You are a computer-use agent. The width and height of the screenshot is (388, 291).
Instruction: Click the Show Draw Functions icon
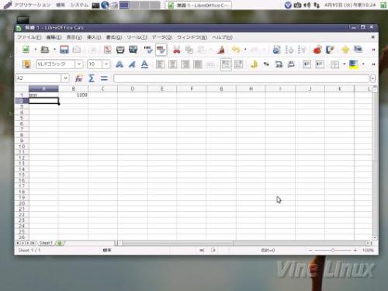tap(330, 49)
